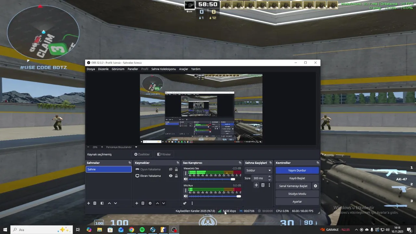The image size is (416, 234).
Task: Mute Mic/Aux speaker icon
Action: click(186, 196)
